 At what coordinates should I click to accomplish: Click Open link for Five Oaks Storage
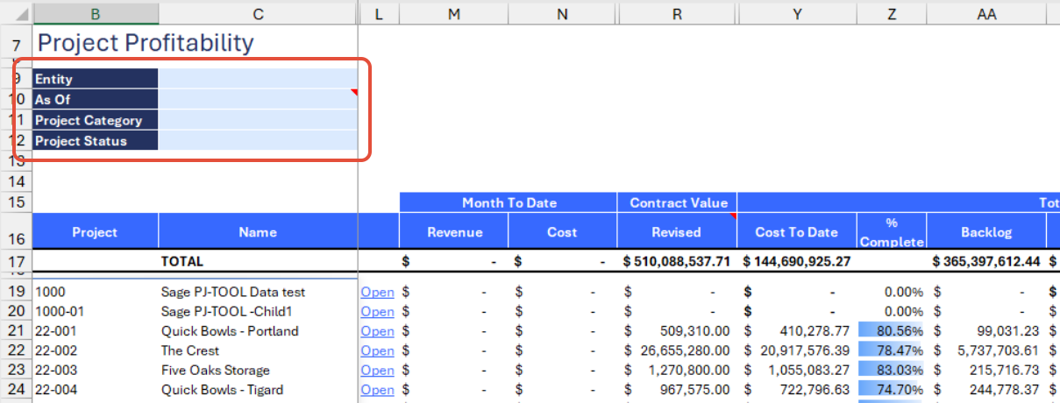(377, 371)
